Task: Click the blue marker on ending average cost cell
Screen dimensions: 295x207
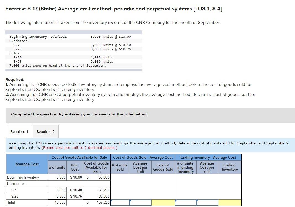Action: coord(197,201)
